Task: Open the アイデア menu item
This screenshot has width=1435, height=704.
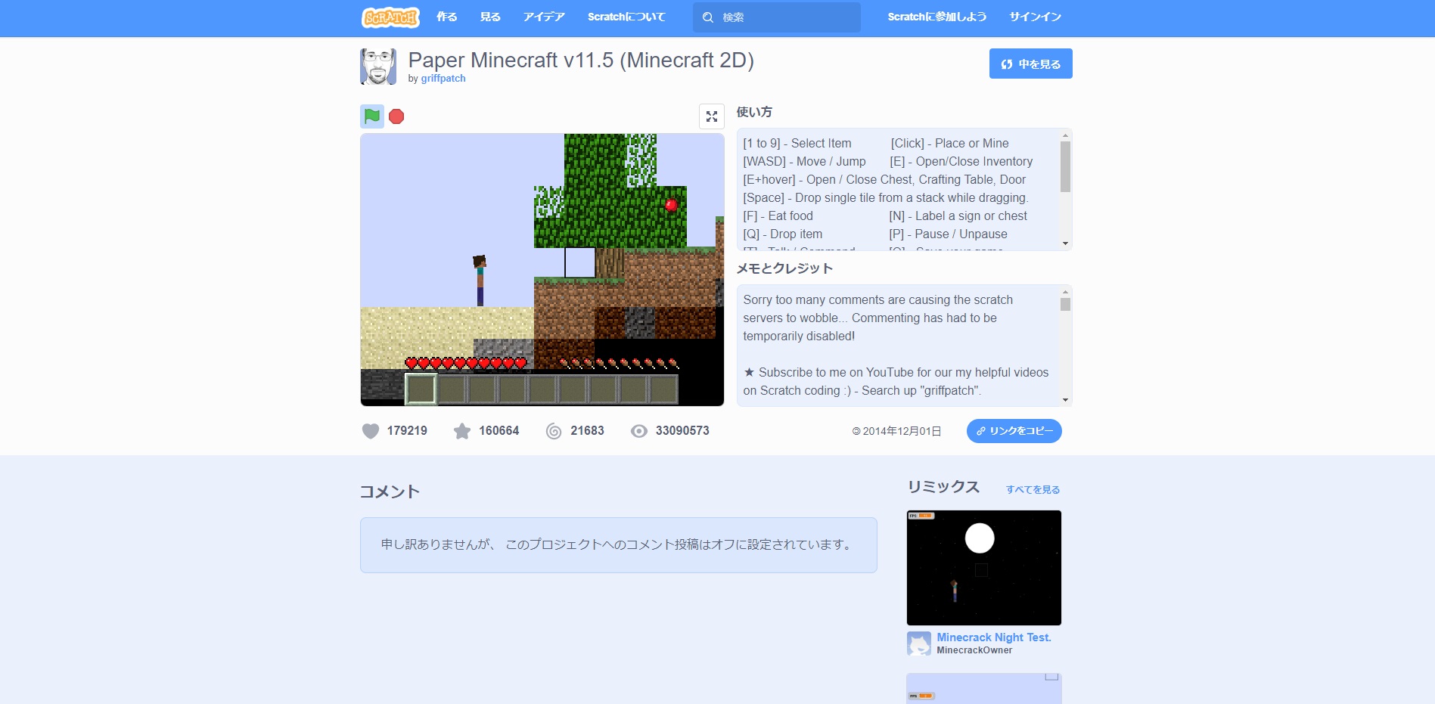Action: 544,17
